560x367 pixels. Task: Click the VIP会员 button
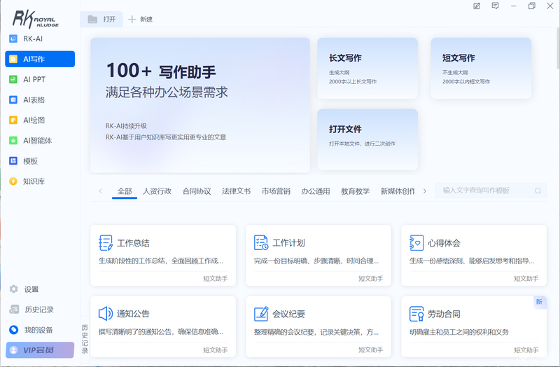pyautogui.click(x=40, y=350)
